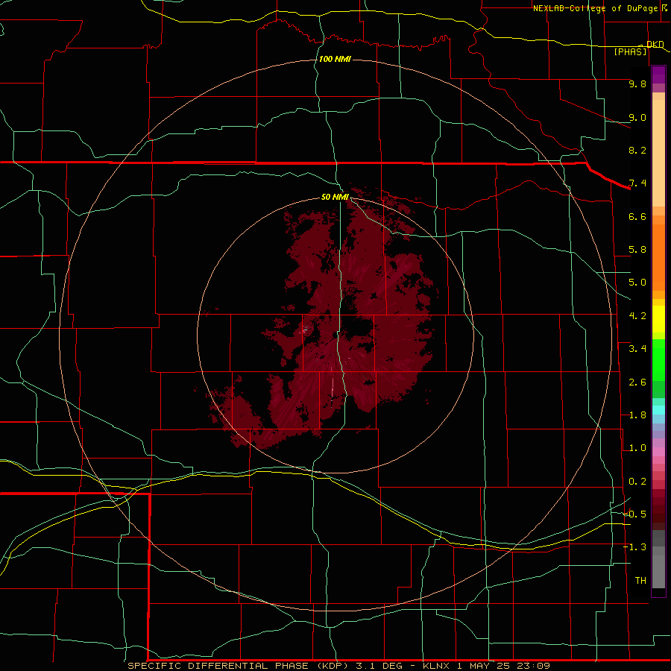Select the 0.2 scale value
Viewport: 671px width, 671px height.
tap(637, 482)
